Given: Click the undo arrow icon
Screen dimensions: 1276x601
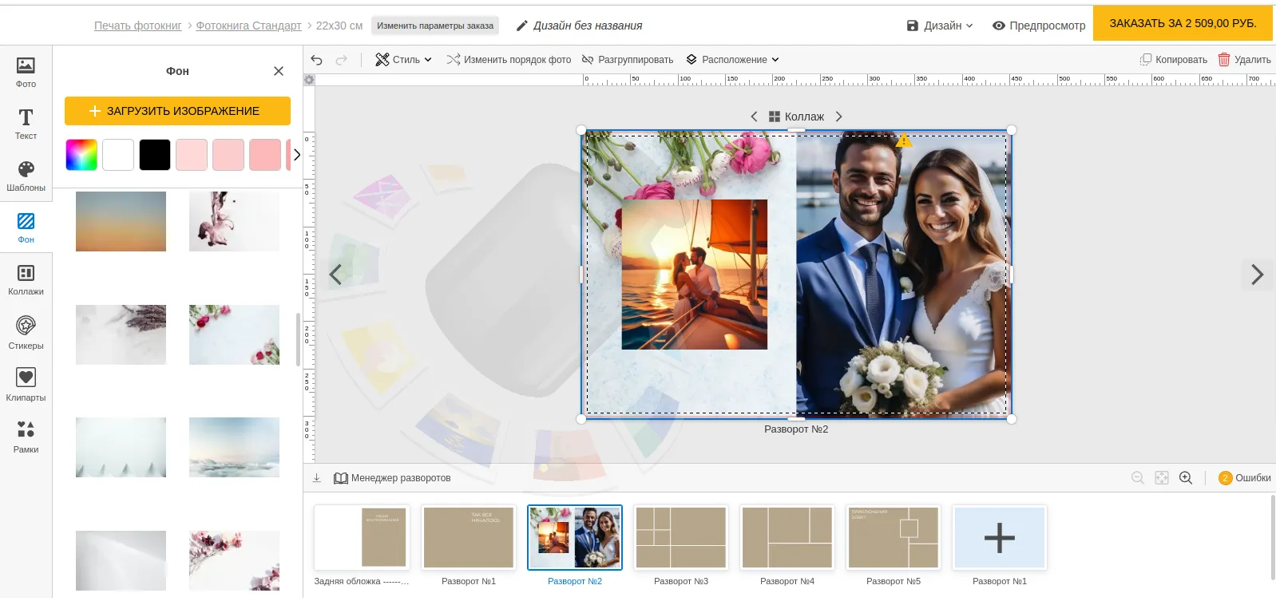Looking at the screenshot, I should click(x=317, y=60).
